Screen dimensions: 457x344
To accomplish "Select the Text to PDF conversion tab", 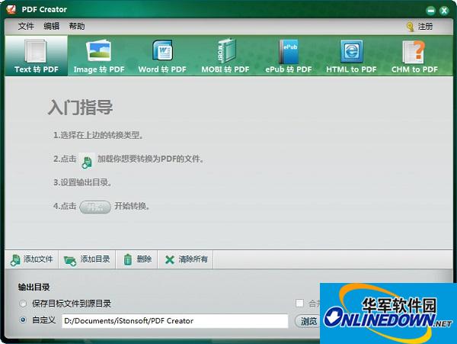I will point(36,56).
